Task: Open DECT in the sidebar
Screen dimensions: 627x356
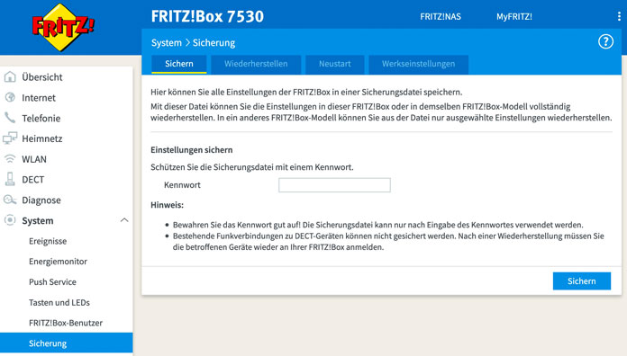Action: (x=32, y=180)
